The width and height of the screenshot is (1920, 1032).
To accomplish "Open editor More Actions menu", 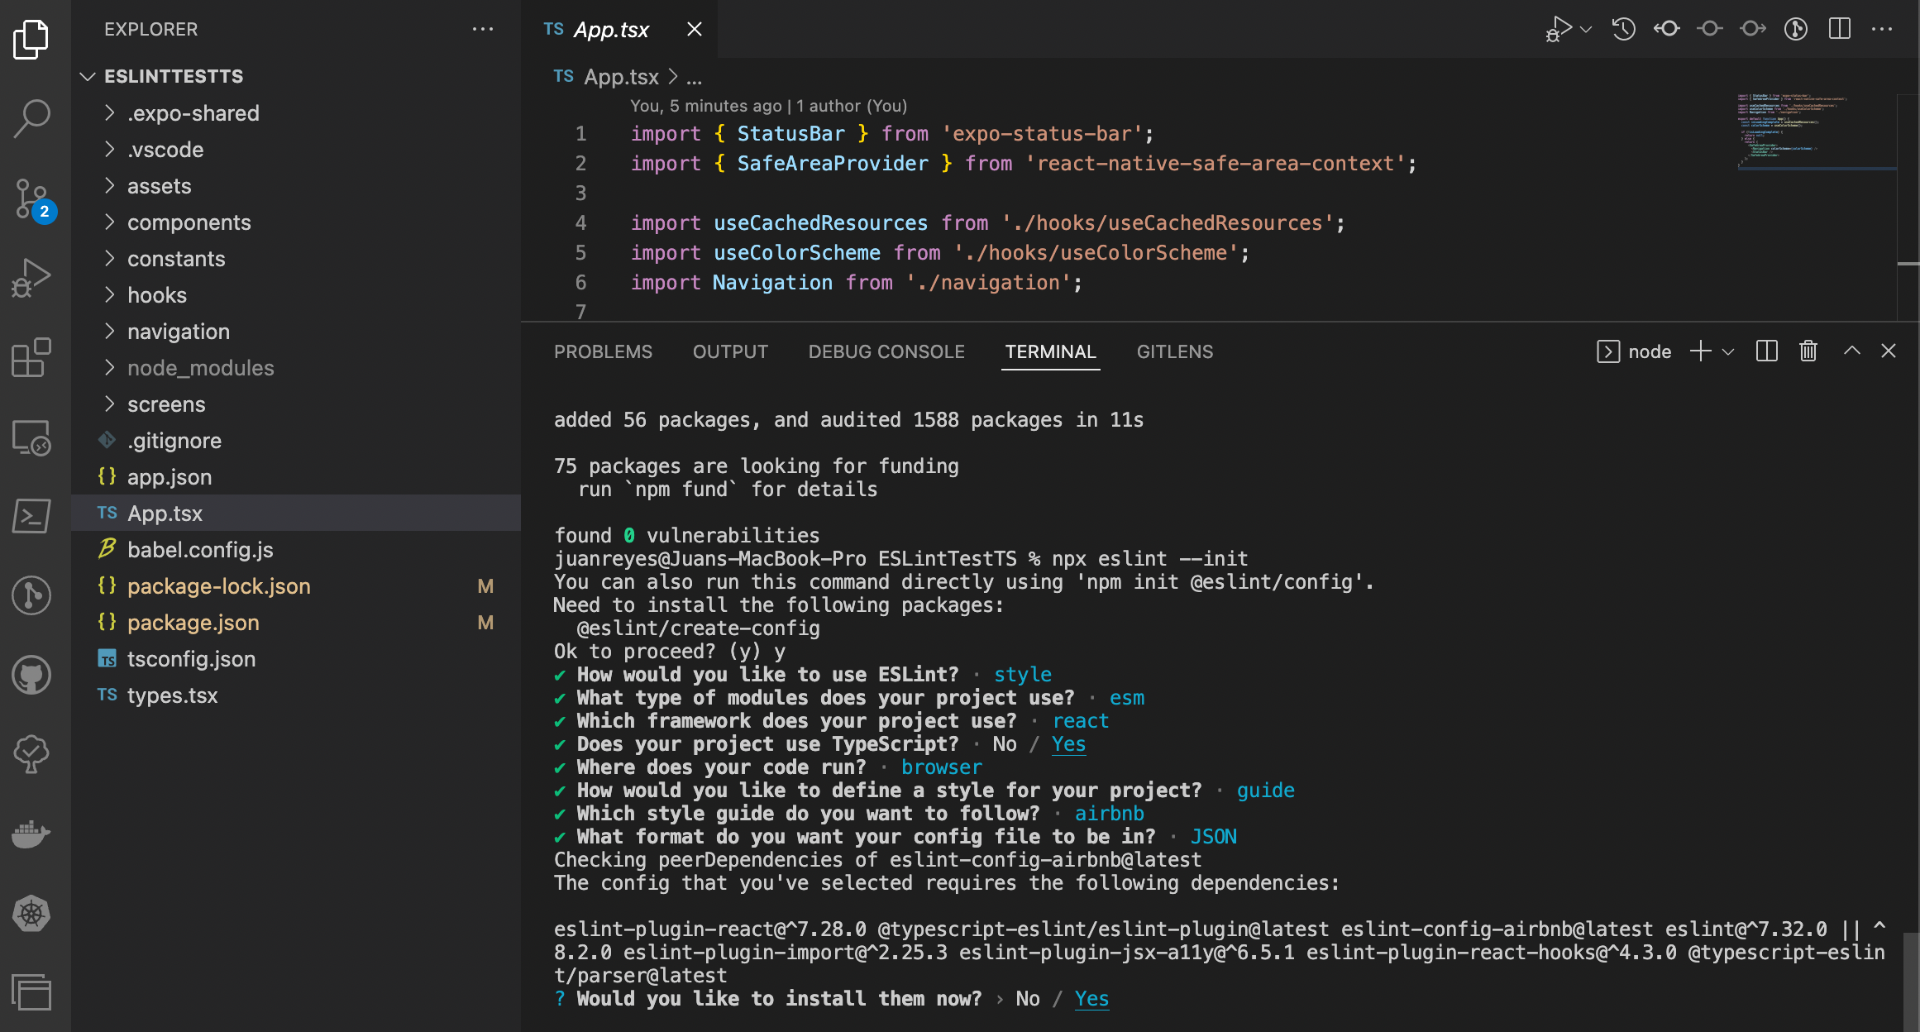I will [1882, 29].
